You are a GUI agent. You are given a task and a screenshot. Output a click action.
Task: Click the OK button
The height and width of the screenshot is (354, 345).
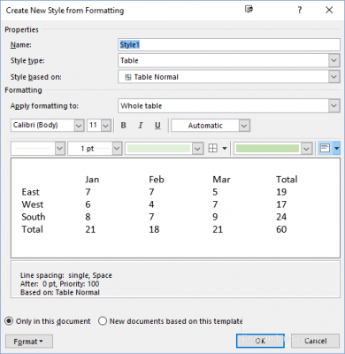click(260, 341)
